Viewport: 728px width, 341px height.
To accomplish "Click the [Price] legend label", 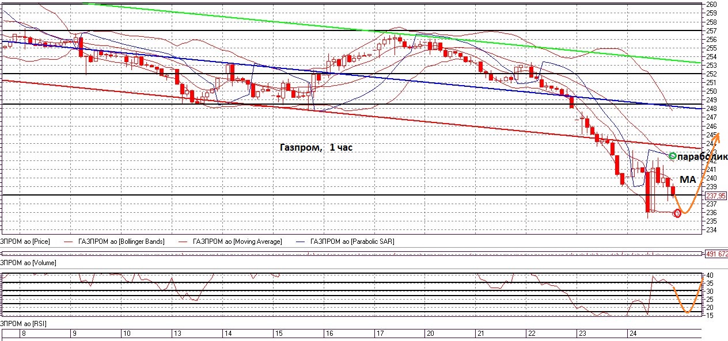I will pyautogui.click(x=25, y=242).
